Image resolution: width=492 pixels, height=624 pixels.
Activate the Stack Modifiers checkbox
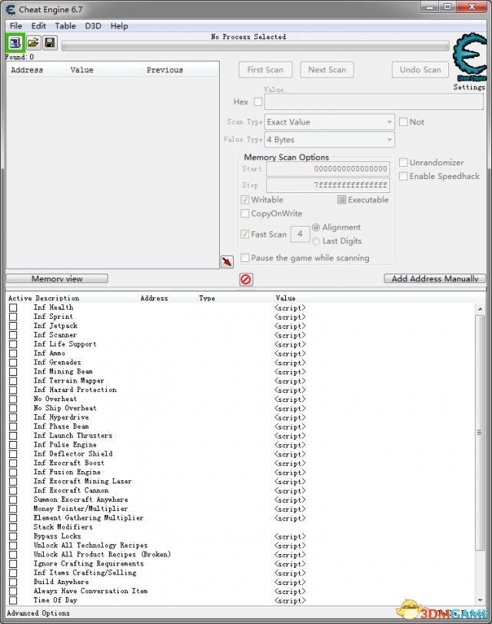click(13, 527)
